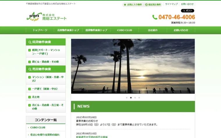This screenshot has width=221, height=138.
Task: Show the third slide via carousel dot
Action: 135,98
